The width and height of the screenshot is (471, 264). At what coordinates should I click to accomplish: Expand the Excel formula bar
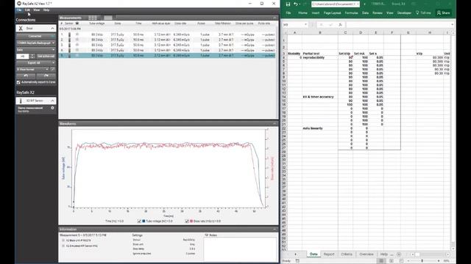[452, 24]
